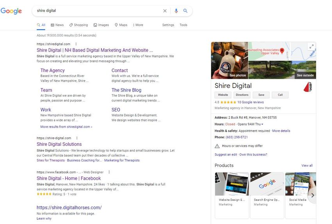
Task: Click Learn why under digitalhorses result
Action: 44,219
